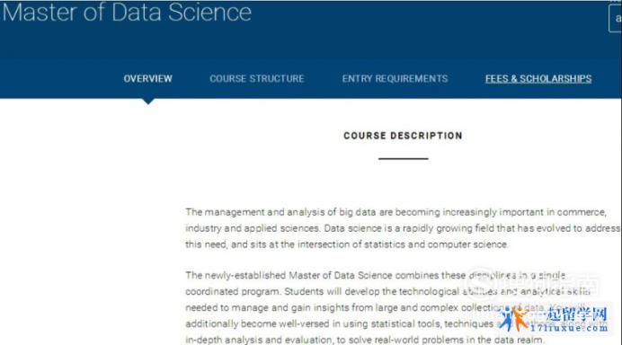Switch to the COURSE STRUCTURE tab
This screenshot has height=345, width=622.
point(257,78)
